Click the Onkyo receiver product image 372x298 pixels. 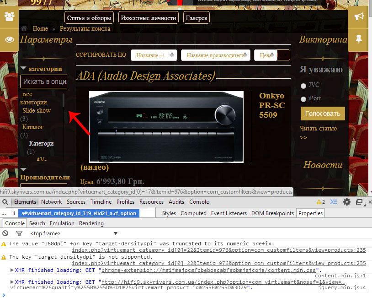tap(166, 127)
